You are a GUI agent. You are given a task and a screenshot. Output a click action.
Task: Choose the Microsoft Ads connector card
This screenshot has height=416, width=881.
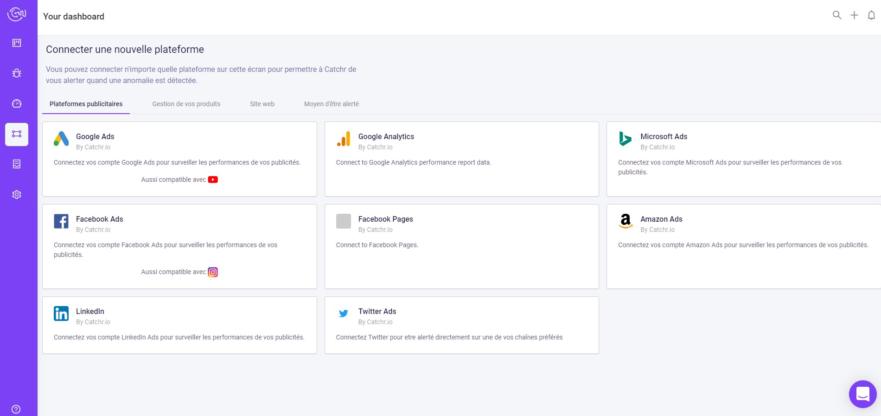click(x=743, y=159)
